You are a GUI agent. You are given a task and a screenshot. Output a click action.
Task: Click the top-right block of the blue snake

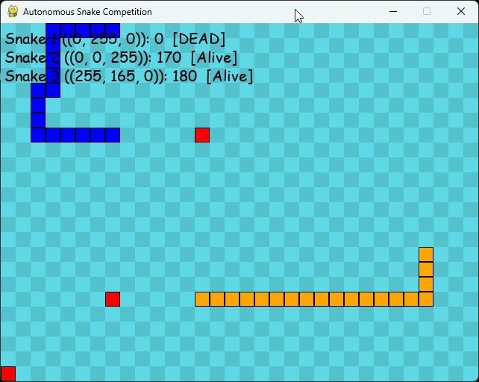click(x=113, y=31)
